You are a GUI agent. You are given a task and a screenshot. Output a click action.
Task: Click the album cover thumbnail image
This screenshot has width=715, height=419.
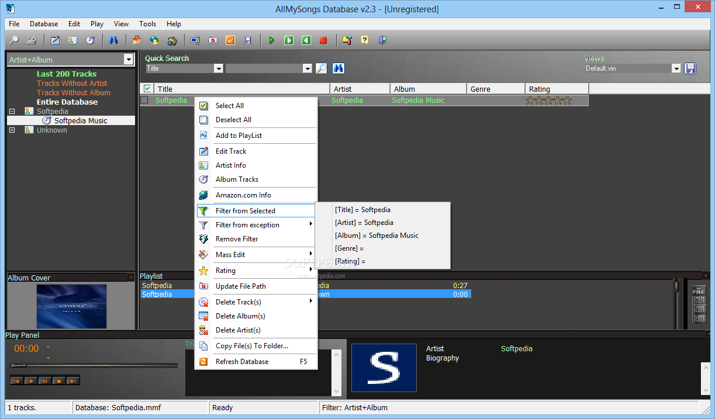[71, 306]
